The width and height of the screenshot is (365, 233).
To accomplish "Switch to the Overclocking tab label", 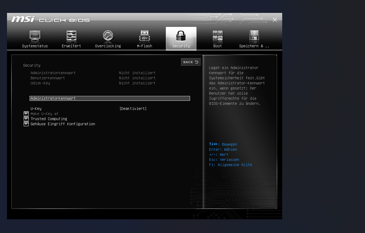I will point(108,46).
